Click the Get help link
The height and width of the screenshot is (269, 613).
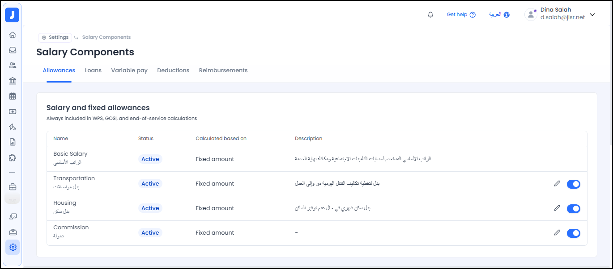[461, 15]
